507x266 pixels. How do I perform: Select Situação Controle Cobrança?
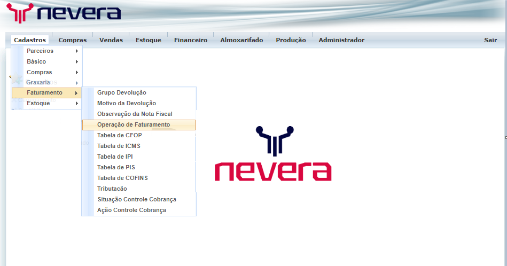[139, 199]
